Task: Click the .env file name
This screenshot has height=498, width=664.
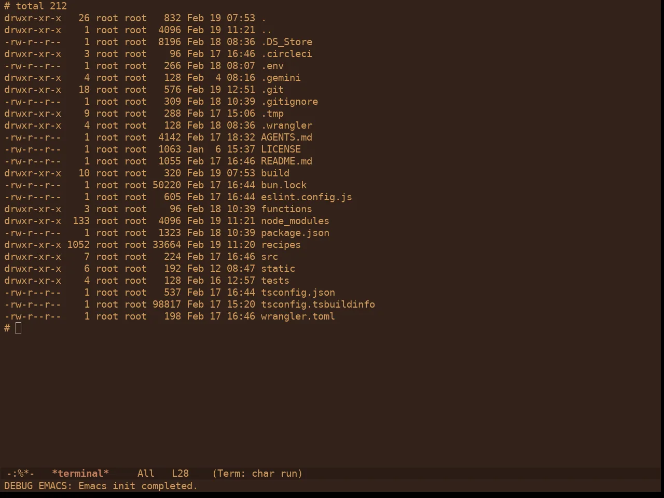Action: coord(272,66)
